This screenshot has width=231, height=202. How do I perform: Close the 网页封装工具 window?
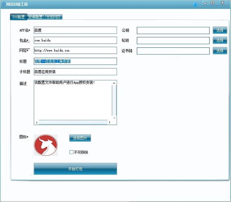(223, 3)
